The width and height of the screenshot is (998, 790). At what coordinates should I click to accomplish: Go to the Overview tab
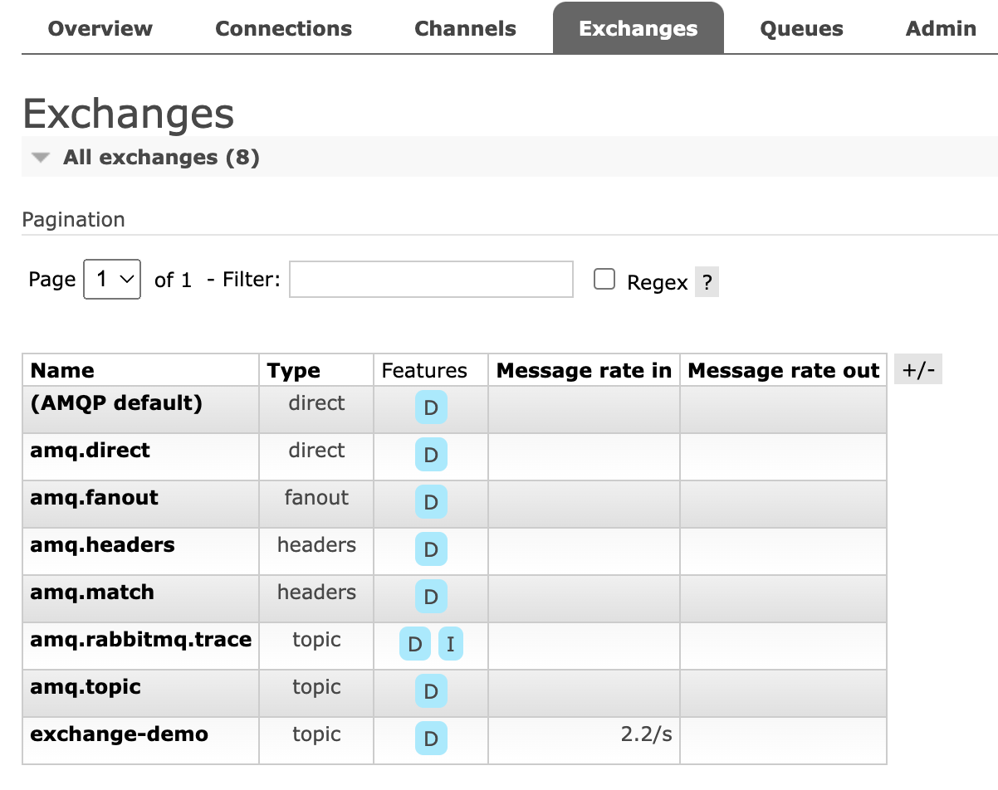pyautogui.click(x=100, y=27)
